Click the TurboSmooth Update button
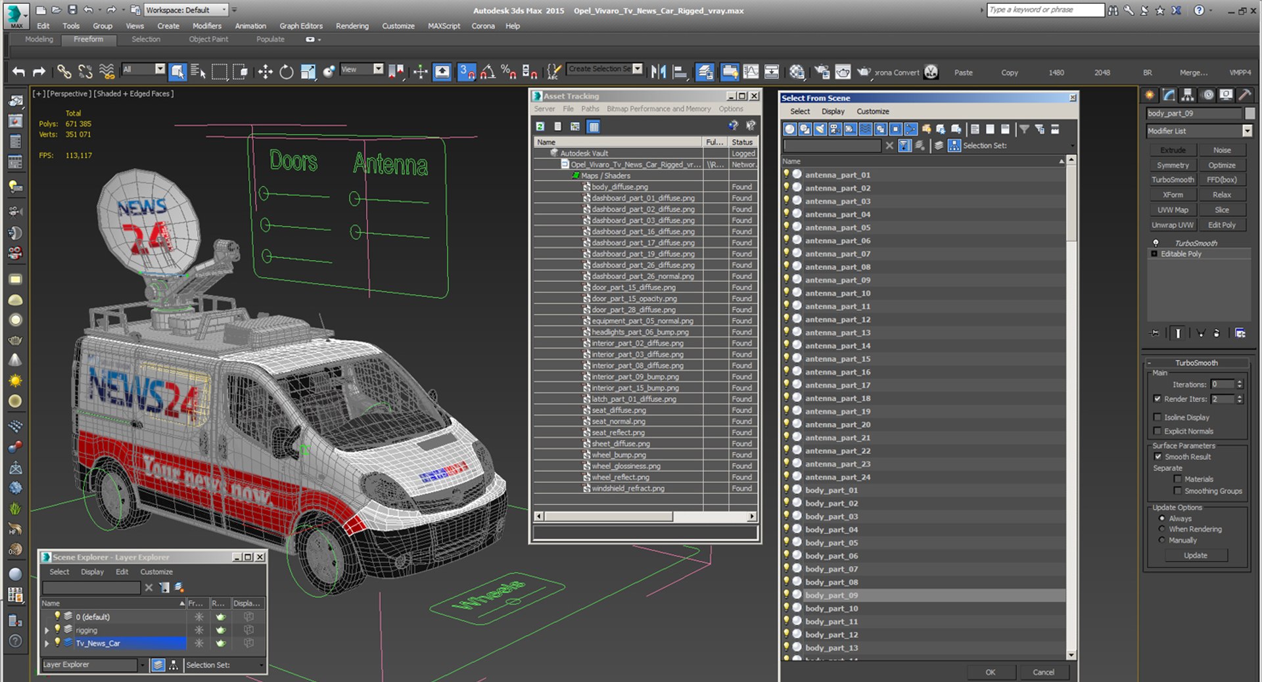This screenshot has height=682, width=1262. [1196, 555]
